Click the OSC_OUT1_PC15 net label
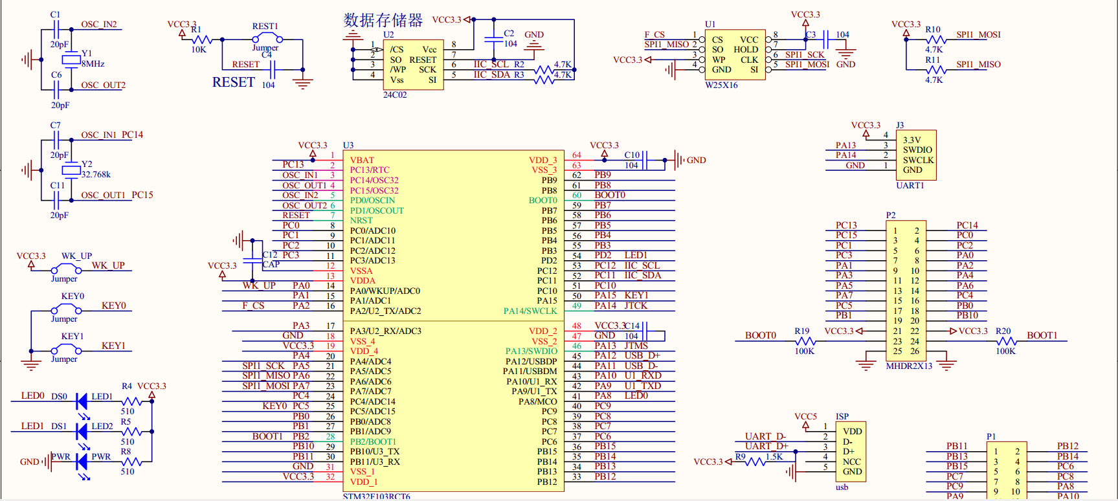Image resolution: width=1118 pixels, height=501 pixels. pos(117,195)
